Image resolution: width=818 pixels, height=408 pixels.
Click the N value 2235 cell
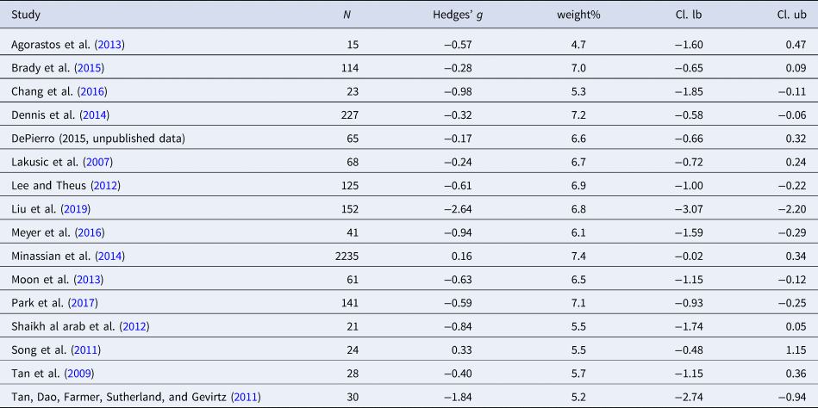coord(346,257)
